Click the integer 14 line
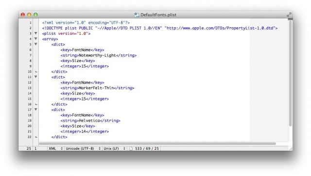311x176 pixels. tap(85, 131)
